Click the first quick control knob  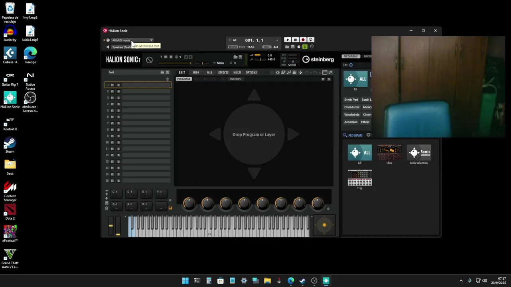(x=189, y=203)
